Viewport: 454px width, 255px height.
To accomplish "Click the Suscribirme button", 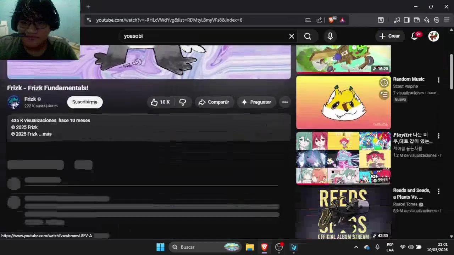I will [x=85, y=102].
